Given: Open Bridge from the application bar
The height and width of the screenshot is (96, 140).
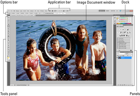Looking at the screenshot, I should (x=50, y=11).
